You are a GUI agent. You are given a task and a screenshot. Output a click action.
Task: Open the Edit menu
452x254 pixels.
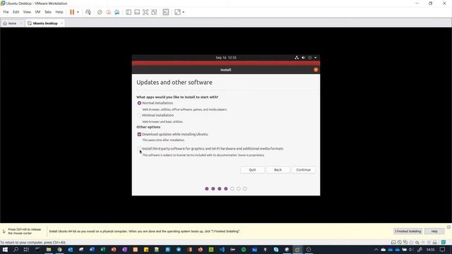(16, 12)
